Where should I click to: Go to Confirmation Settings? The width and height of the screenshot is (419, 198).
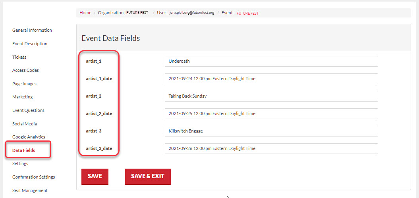click(x=33, y=177)
